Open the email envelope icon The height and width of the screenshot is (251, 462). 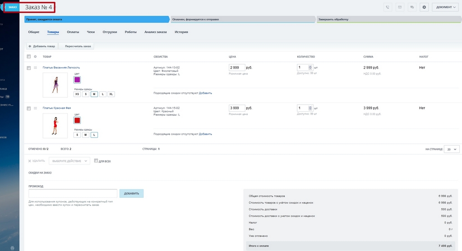click(x=400, y=7)
